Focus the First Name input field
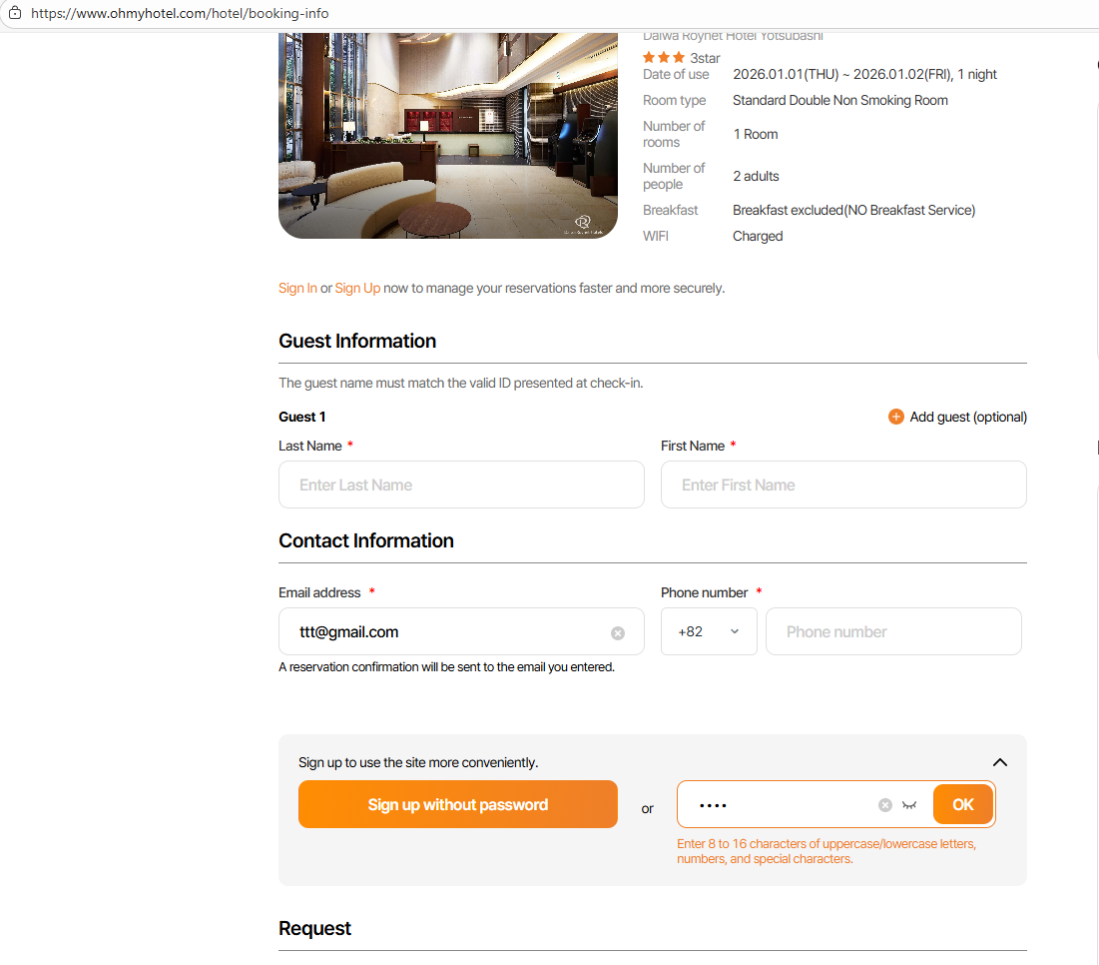1099x965 pixels. [843, 484]
